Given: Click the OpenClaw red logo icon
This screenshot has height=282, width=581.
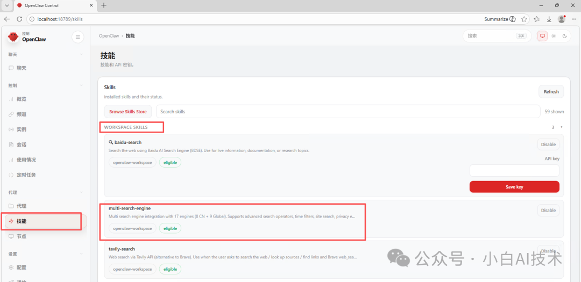Looking at the screenshot, I should [x=13, y=37].
